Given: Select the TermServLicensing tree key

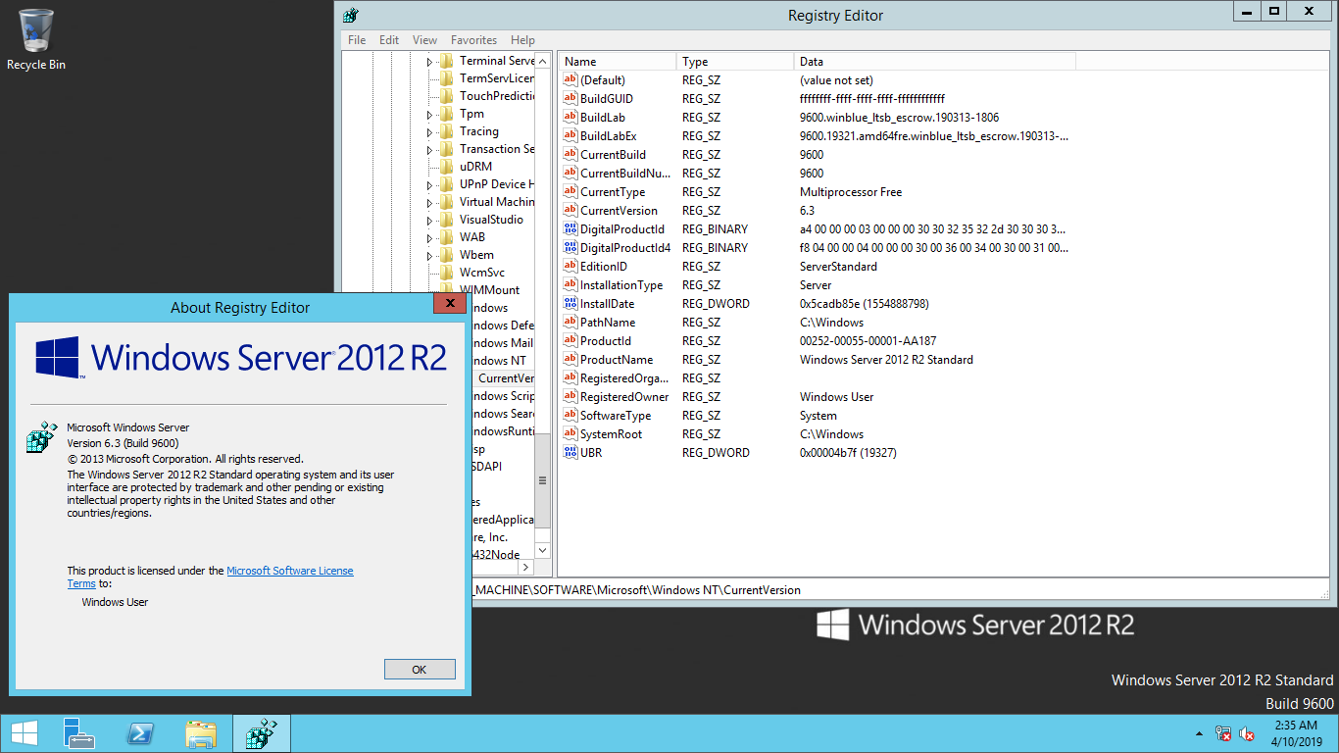Looking at the screenshot, I should 497,78.
